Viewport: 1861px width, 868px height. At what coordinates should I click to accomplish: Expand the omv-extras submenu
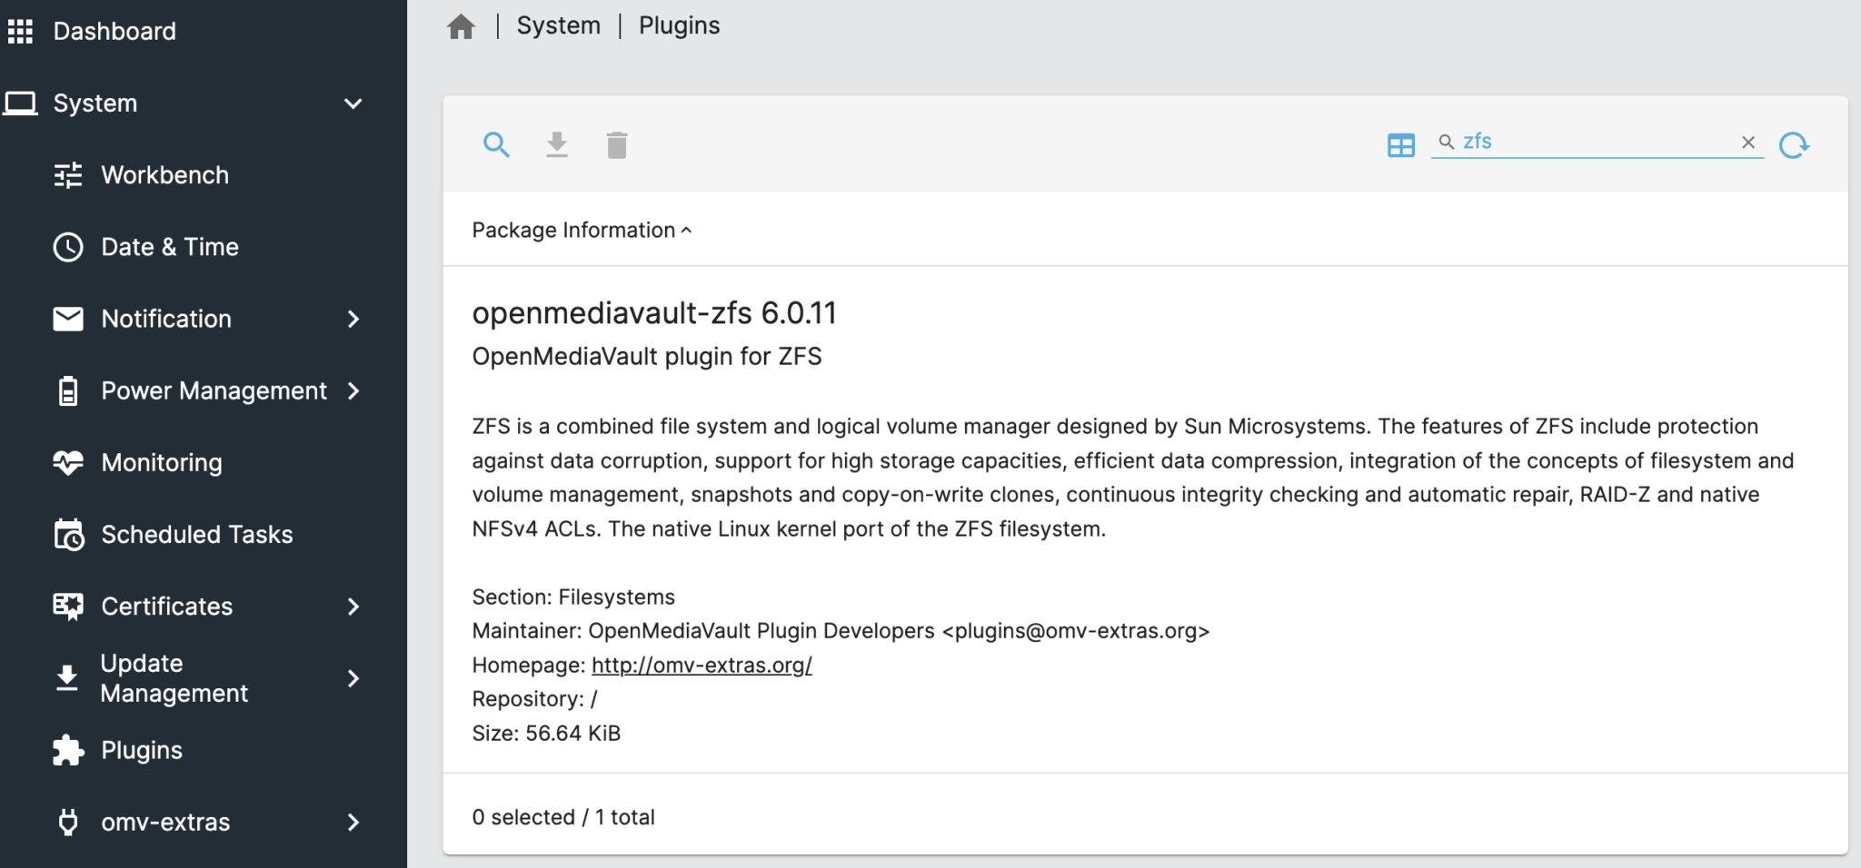[353, 822]
